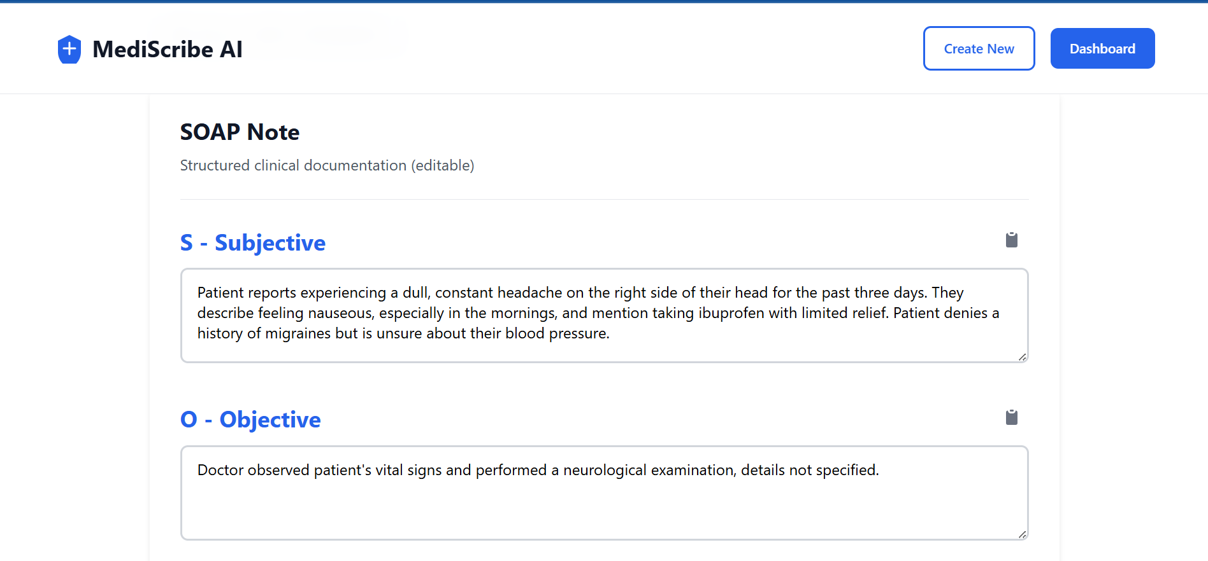Viewport: 1208px width, 561px height.
Task: Open the Dashboard
Action: click(1102, 48)
